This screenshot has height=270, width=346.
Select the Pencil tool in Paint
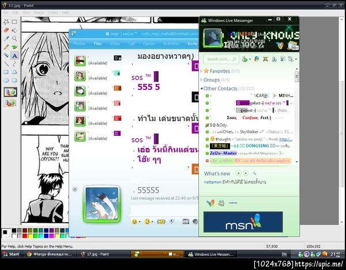tap(6, 47)
